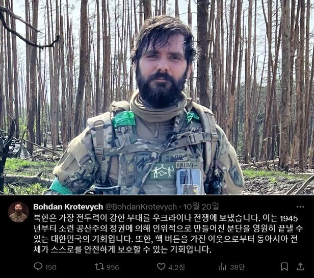Click the Bohdan Krotevych display name
Viewport: 314px width, 278px height.
[68, 207]
